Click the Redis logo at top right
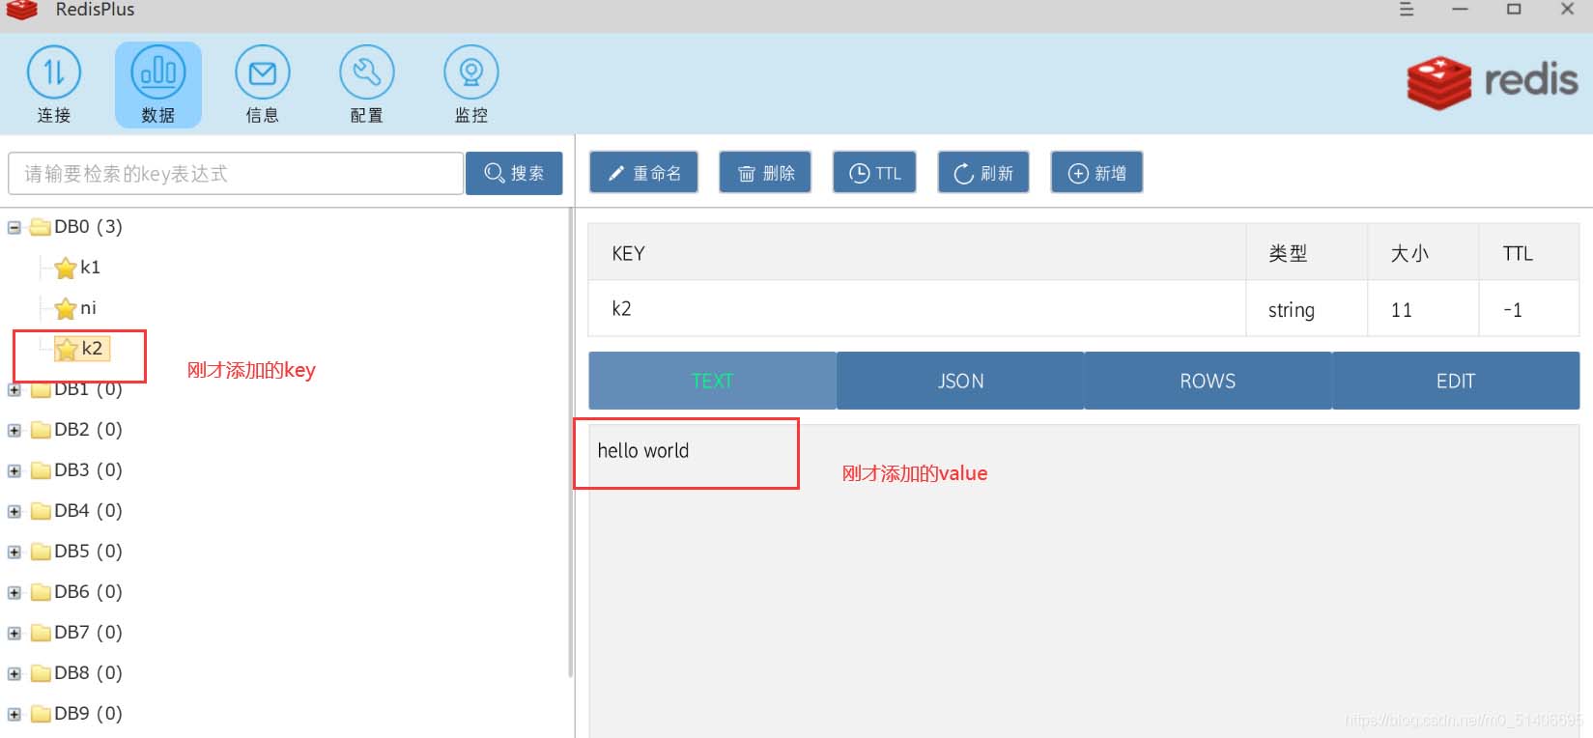1593x738 pixels. (x=1492, y=82)
